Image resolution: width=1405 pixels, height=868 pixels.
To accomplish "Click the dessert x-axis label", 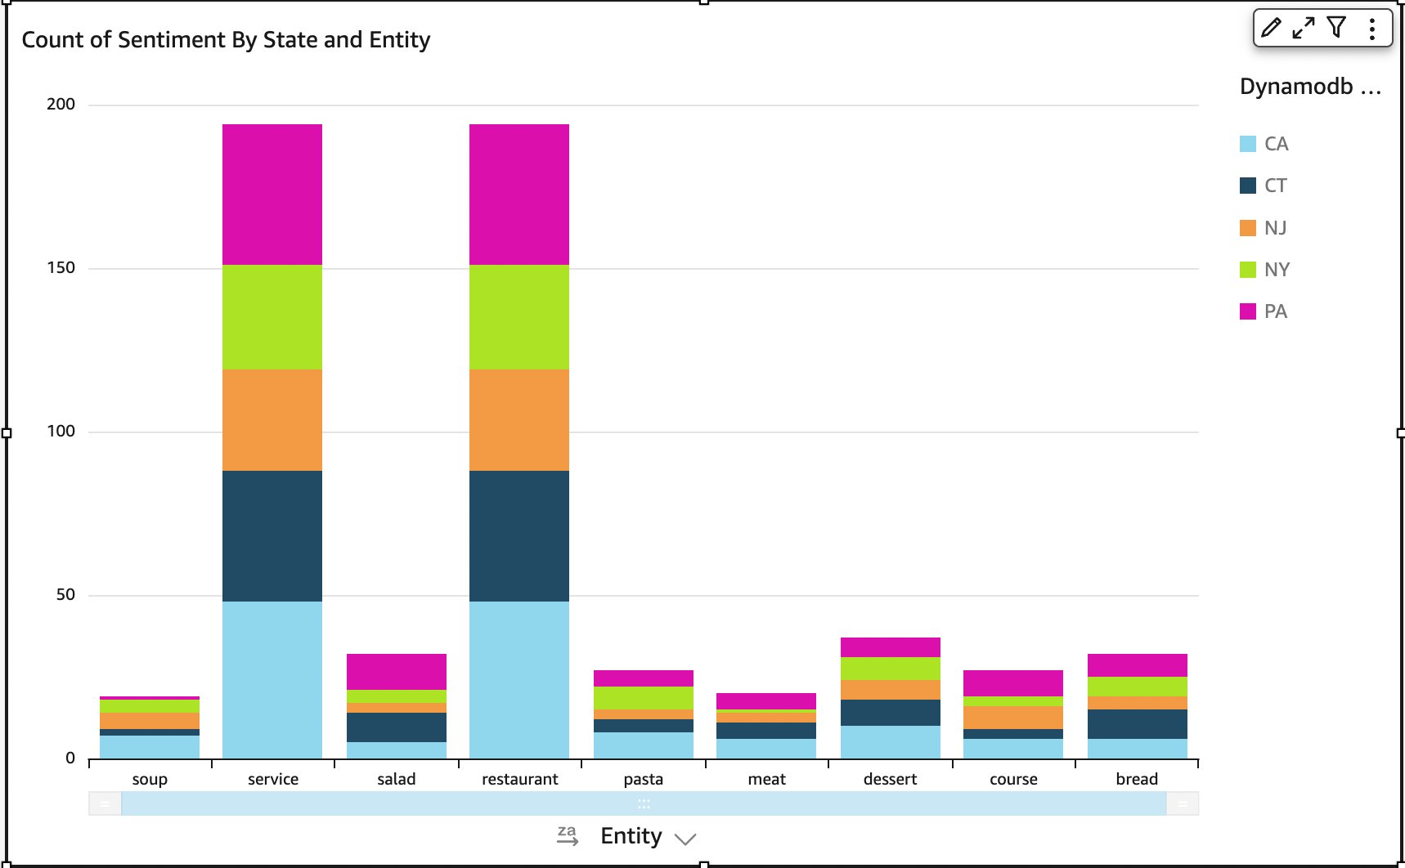I will [x=891, y=779].
